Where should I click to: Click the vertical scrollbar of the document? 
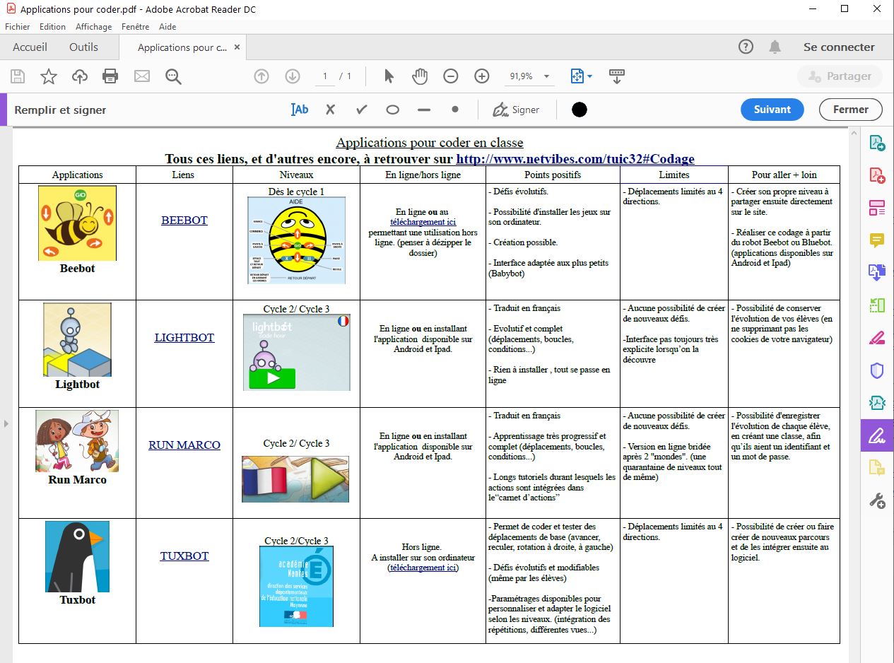point(854,396)
